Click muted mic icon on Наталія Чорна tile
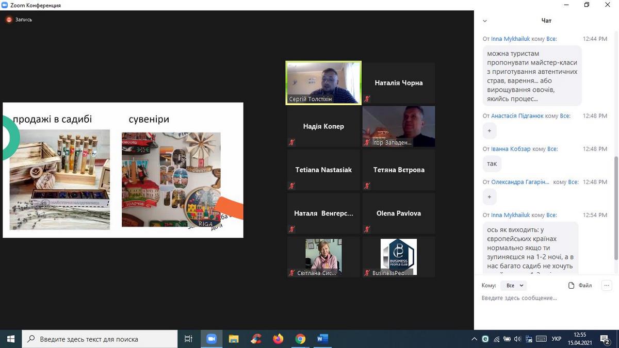619x348 pixels. pyautogui.click(x=367, y=98)
